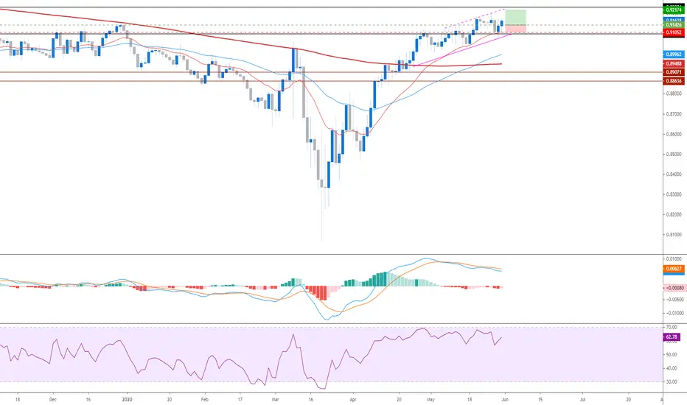Image resolution: width=687 pixels, height=405 pixels.
Task: Click the pink -0.00080 histogram value label
Action: click(674, 288)
